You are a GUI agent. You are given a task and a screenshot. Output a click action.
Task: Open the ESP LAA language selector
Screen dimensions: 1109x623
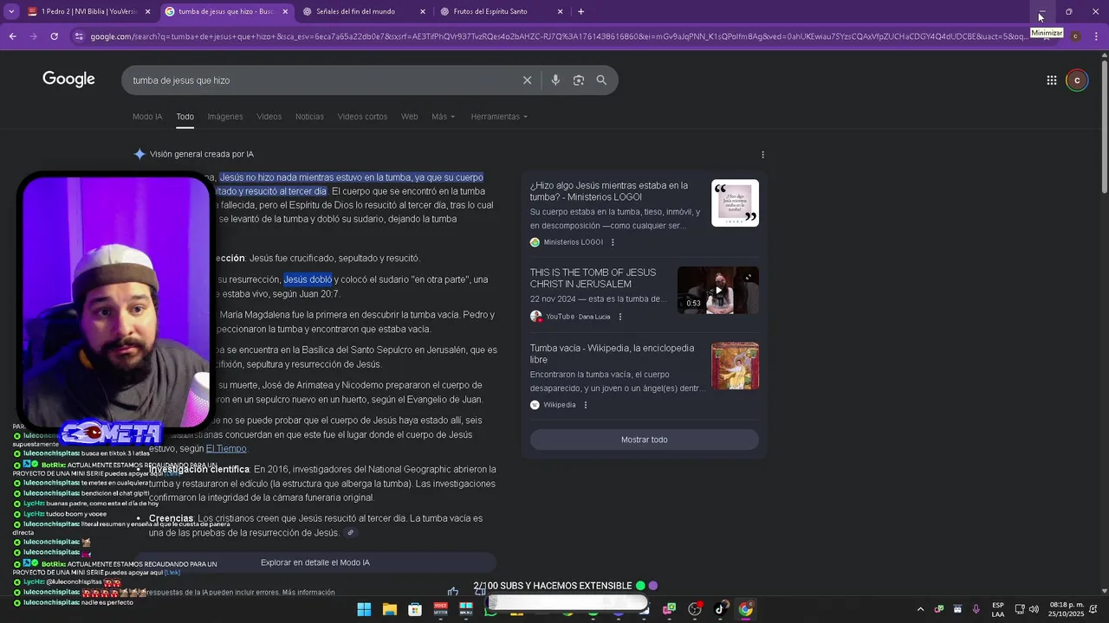[998, 609]
